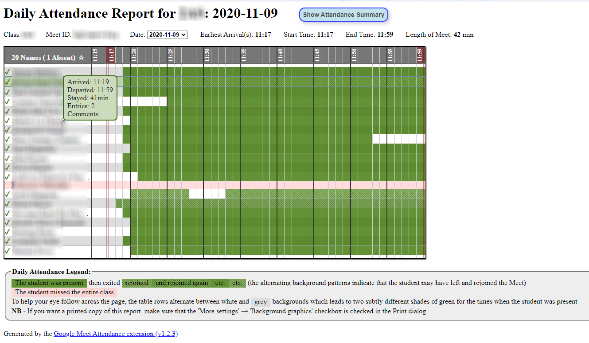The width and height of the screenshot is (589, 343).
Task: Click the hatched 'rejoined' legend swatch
Action: point(137,283)
